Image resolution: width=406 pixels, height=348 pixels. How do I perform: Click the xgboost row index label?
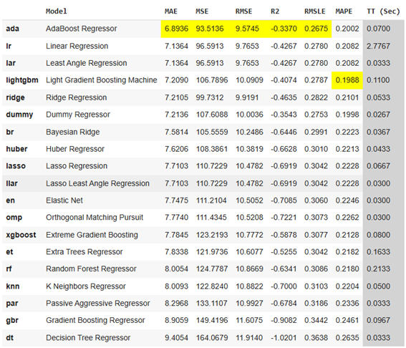pyautogui.click(x=21, y=235)
